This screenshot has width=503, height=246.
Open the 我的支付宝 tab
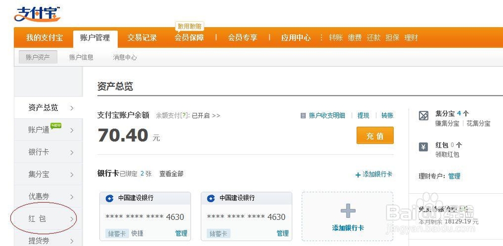45,38
